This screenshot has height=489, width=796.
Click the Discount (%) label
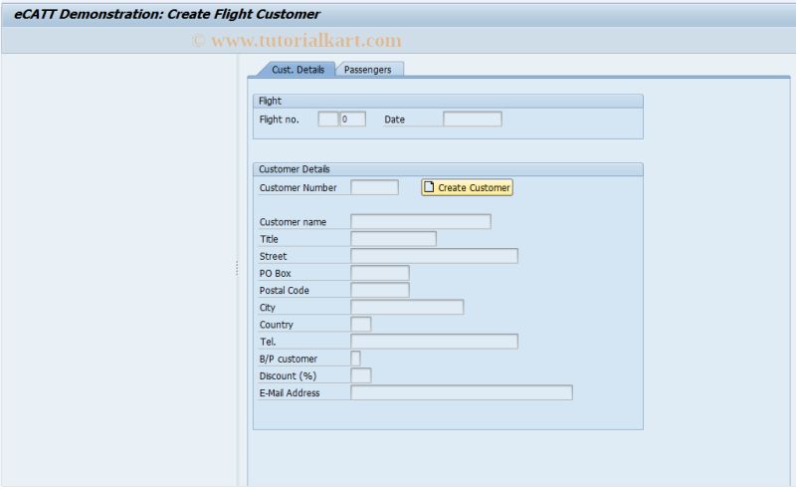click(x=288, y=376)
